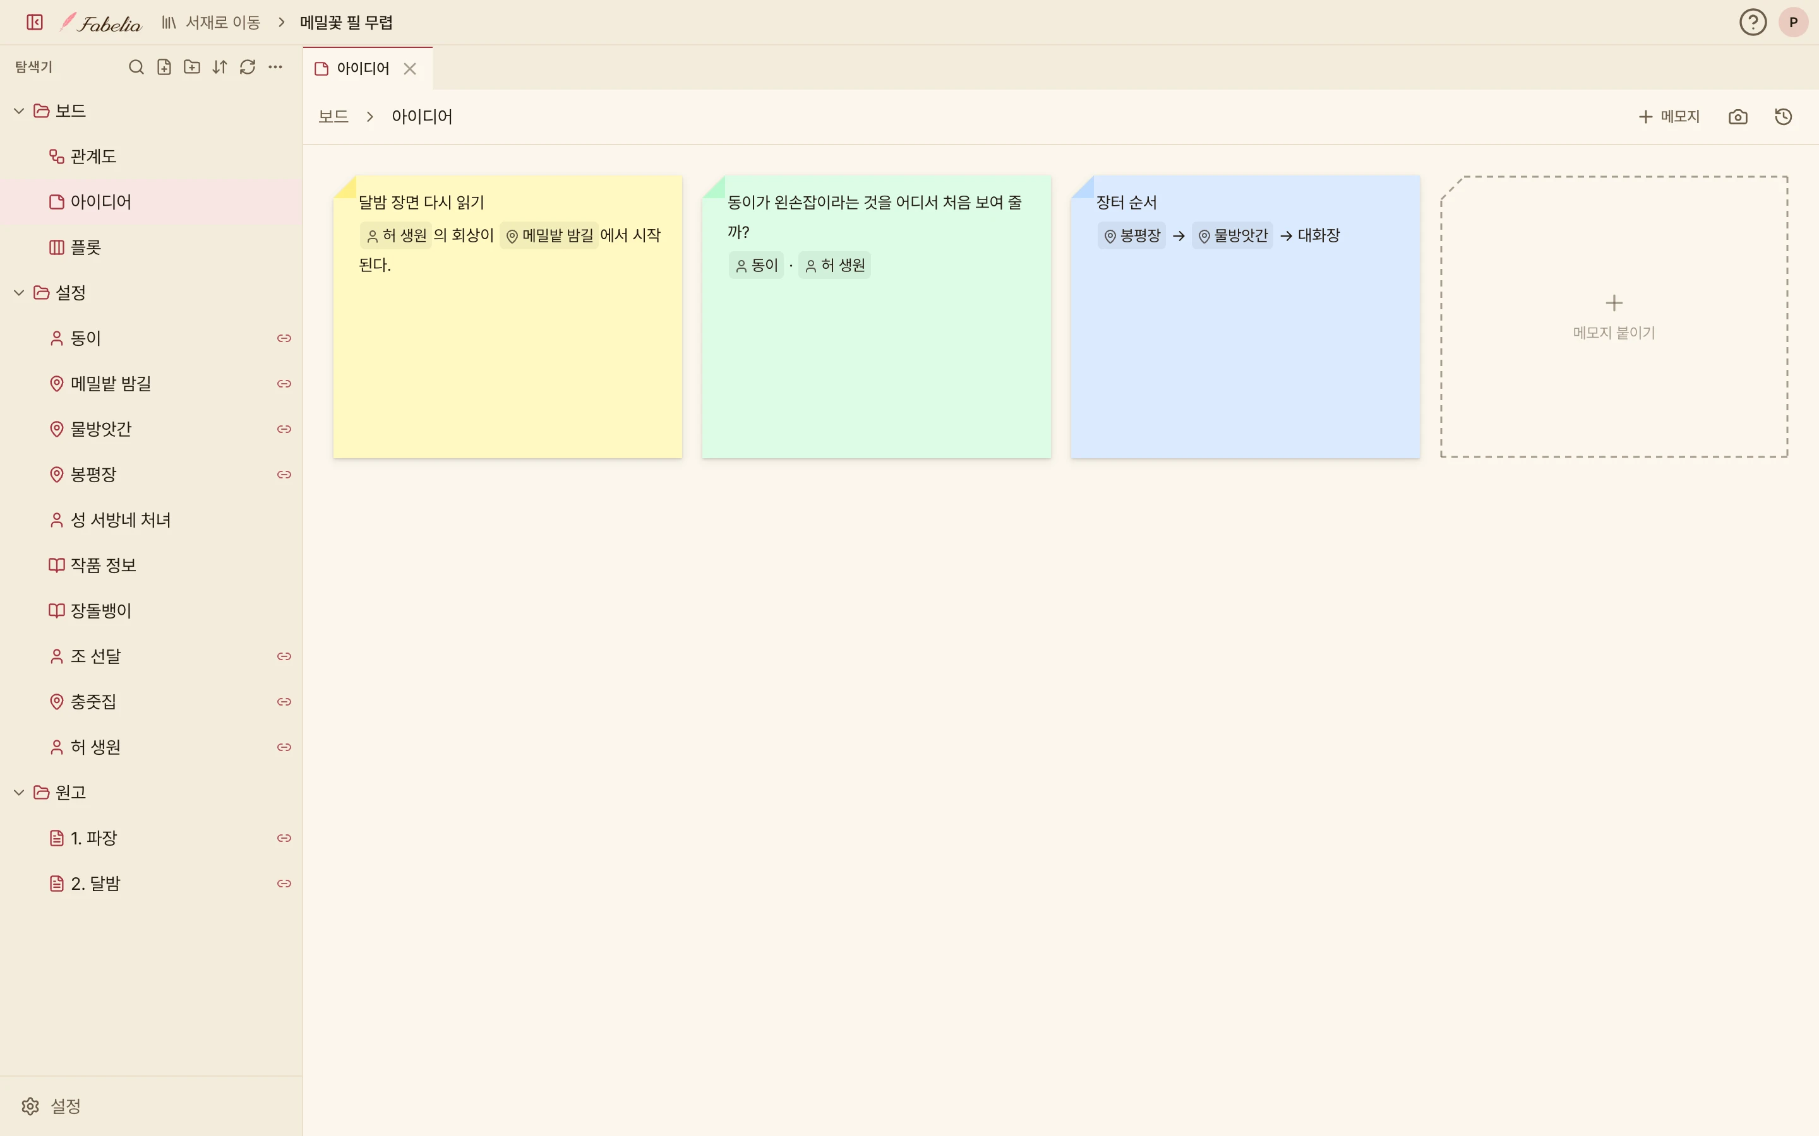Open 관계도 in the explorer tree
The image size is (1819, 1136).
coord(151,157)
